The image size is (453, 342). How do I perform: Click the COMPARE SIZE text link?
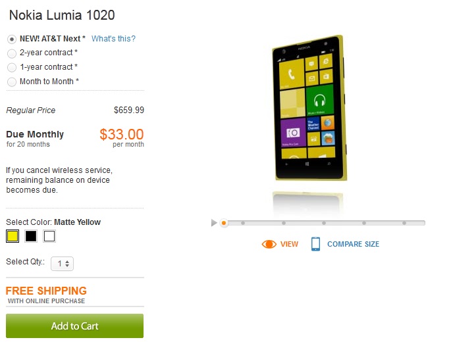point(353,244)
